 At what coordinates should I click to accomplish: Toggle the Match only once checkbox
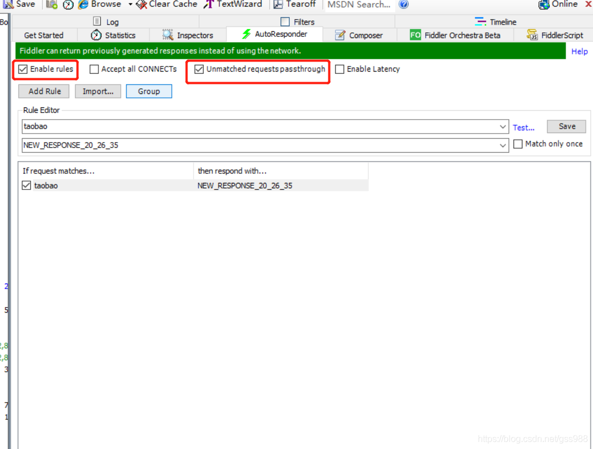[x=518, y=144]
